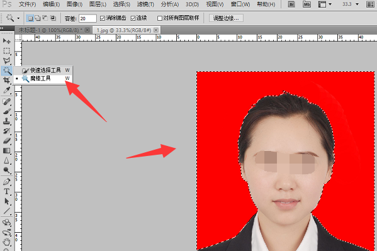
Task: Select the Healing Brush tool
Action: click(x=6, y=102)
